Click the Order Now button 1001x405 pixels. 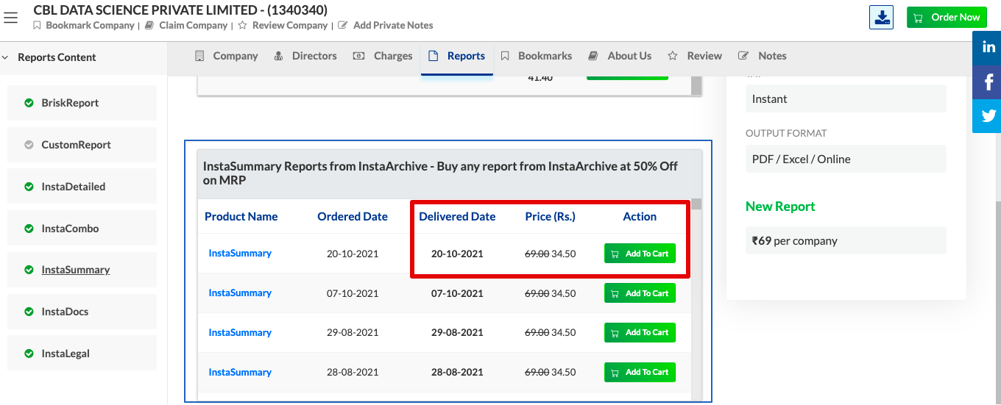(x=947, y=17)
